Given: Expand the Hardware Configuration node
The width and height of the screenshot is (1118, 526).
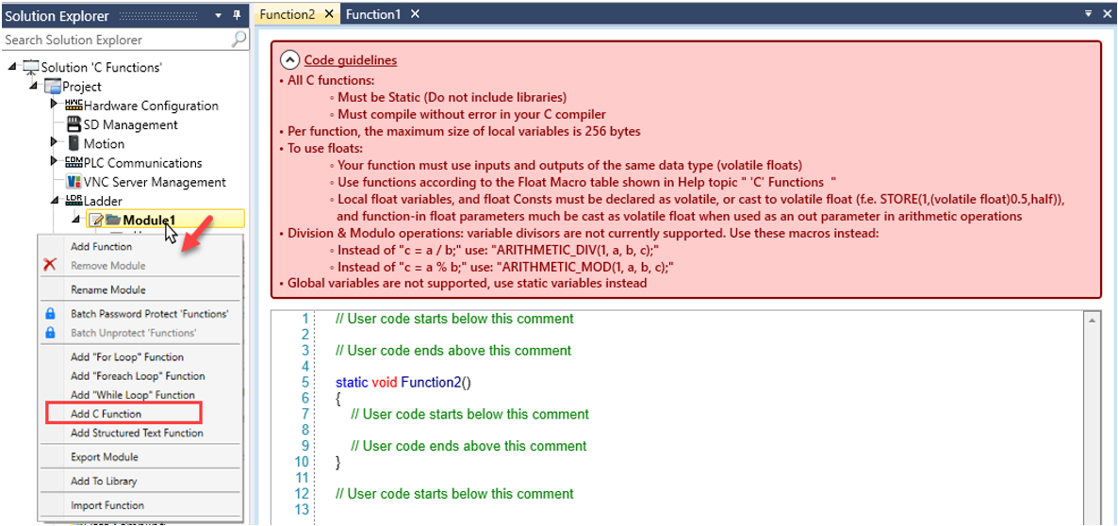Looking at the screenshot, I should [55, 105].
